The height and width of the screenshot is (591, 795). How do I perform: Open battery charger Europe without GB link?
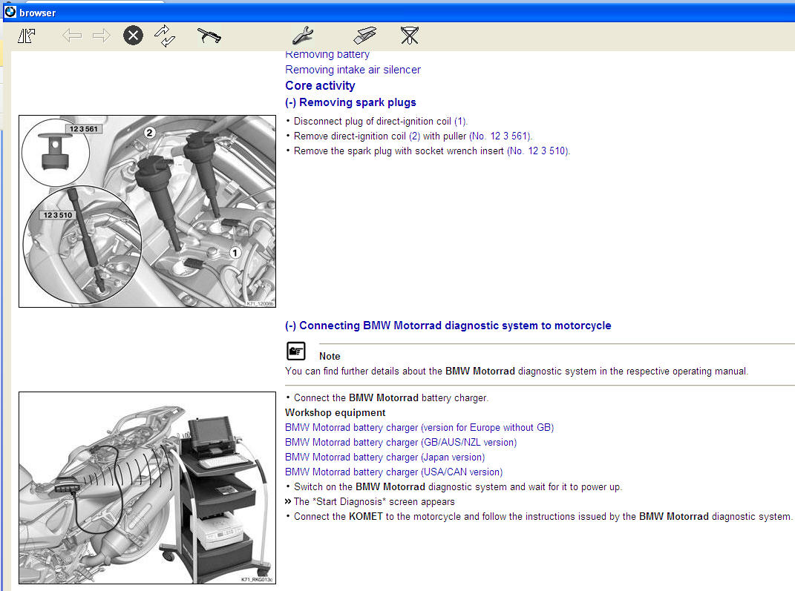419,427
